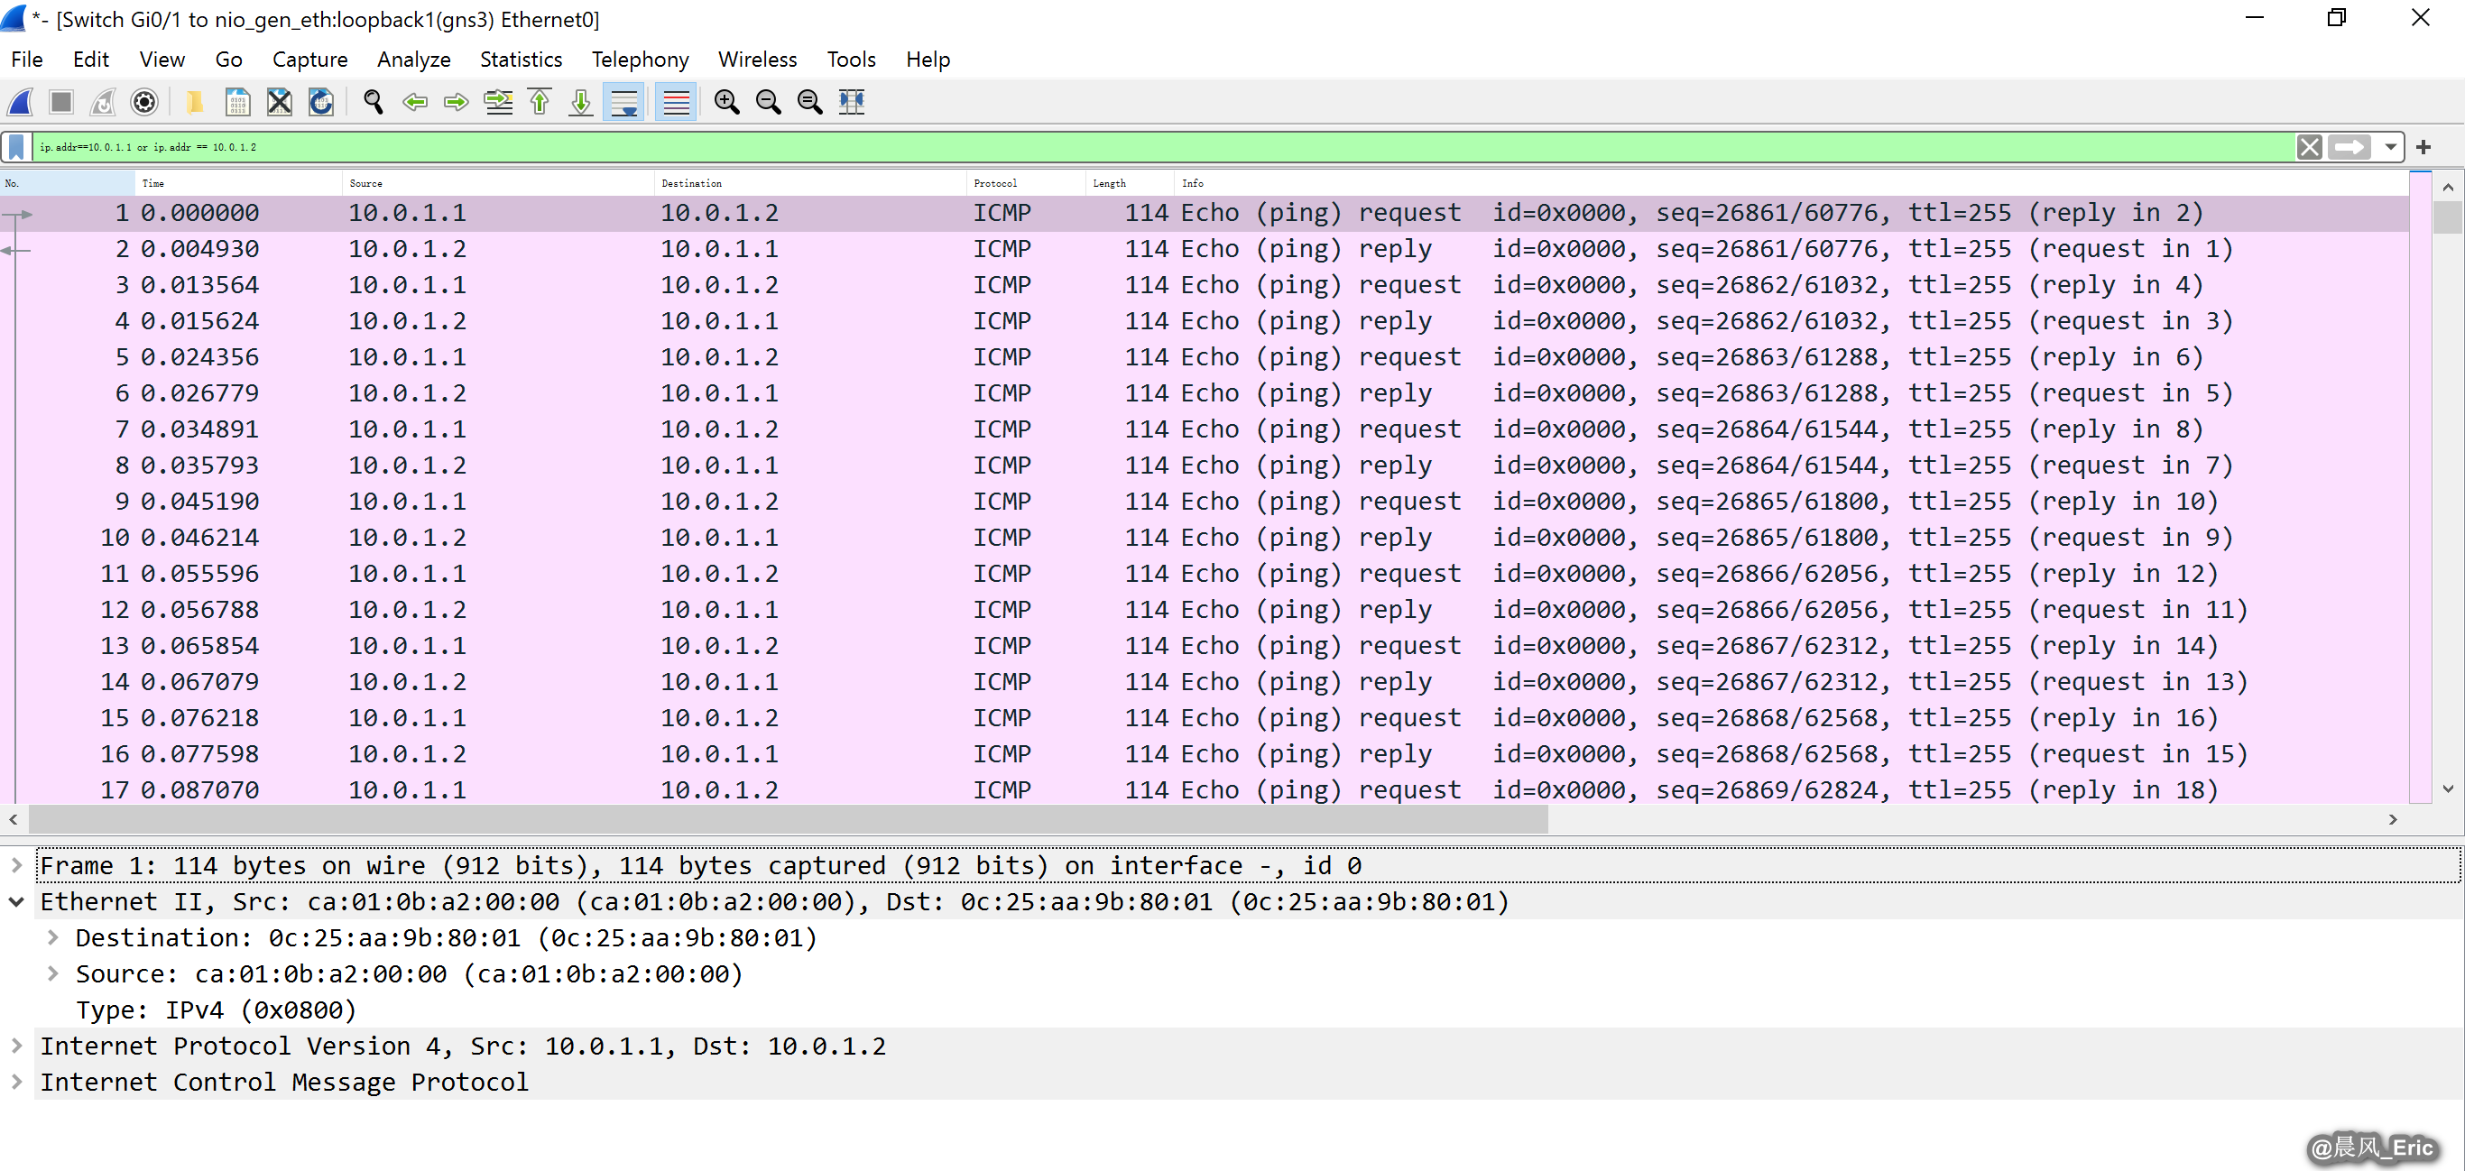Jump to the first packet
The height and width of the screenshot is (1171, 2465).
tap(540, 101)
